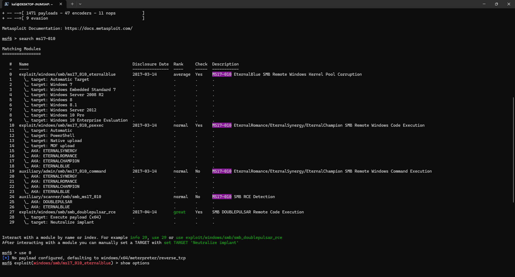Click the 'search ms17-010' command text
Image resolution: width=515 pixels, height=277 pixels.
[37, 39]
